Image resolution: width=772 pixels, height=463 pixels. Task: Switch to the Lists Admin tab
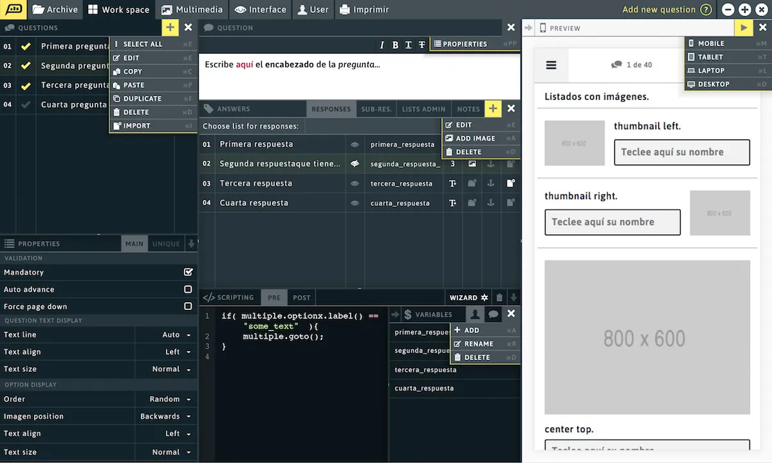[x=423, y=109]
